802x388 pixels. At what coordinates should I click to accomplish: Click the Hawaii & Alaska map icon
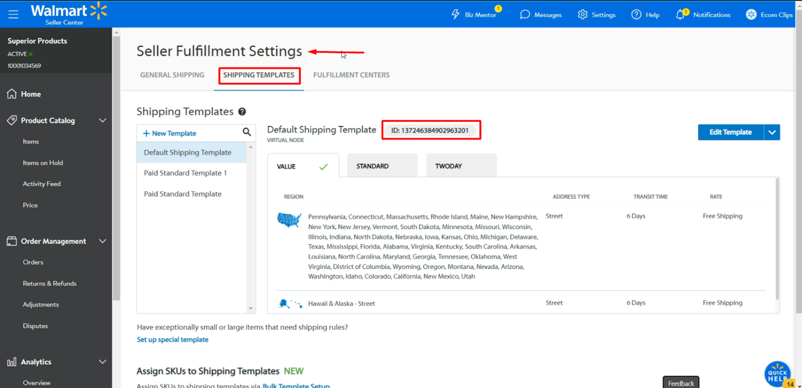[x=290, y=303]
